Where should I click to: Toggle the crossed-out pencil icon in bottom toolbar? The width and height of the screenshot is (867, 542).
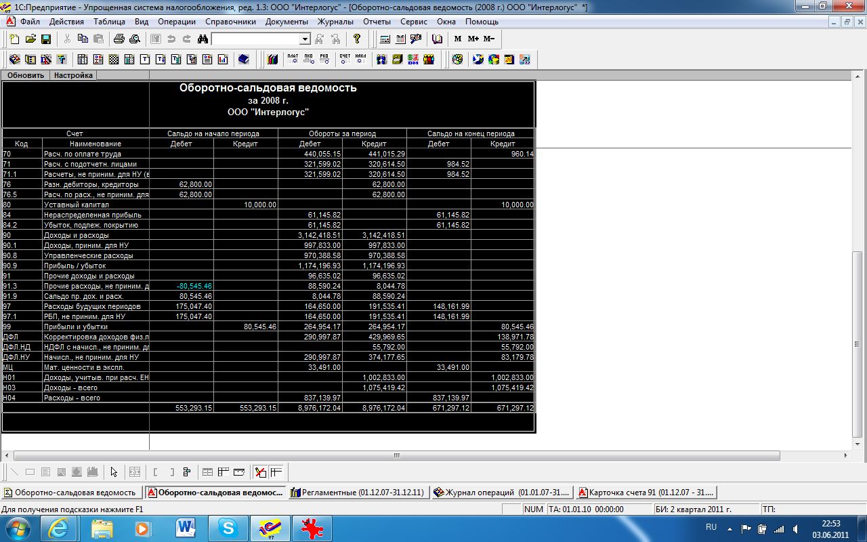click(x=260, y=472)
